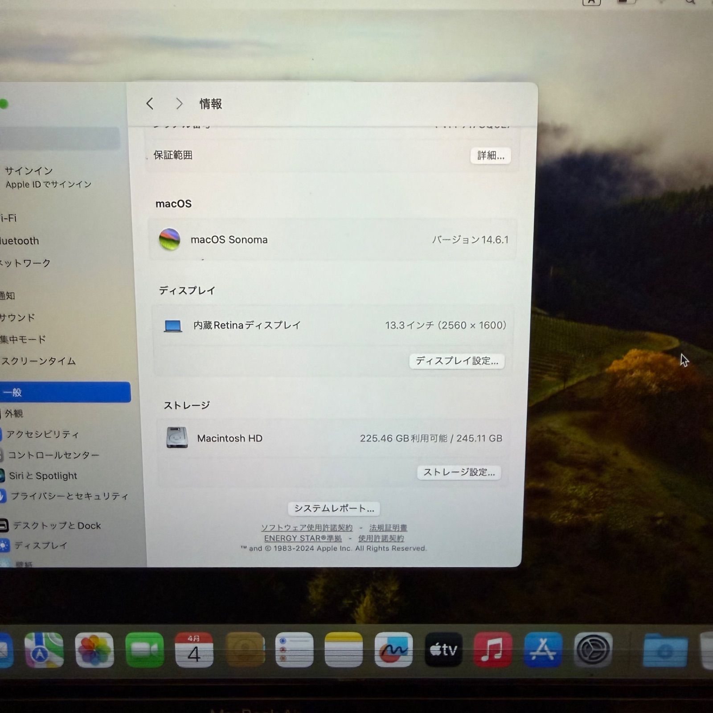Select Siri と Spotlight in sidebar
Screen dimensions: 713x713
[43, 475]
